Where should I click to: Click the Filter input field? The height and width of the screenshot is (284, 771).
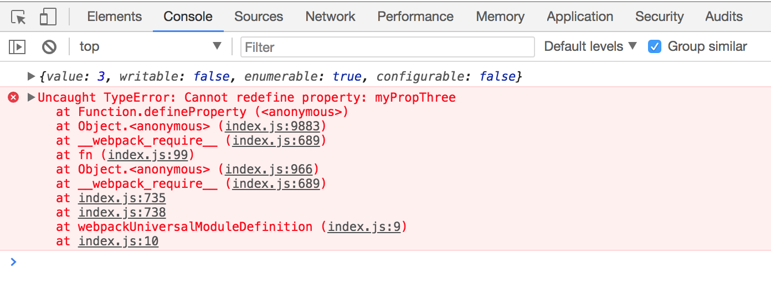[x=388, y=47]
